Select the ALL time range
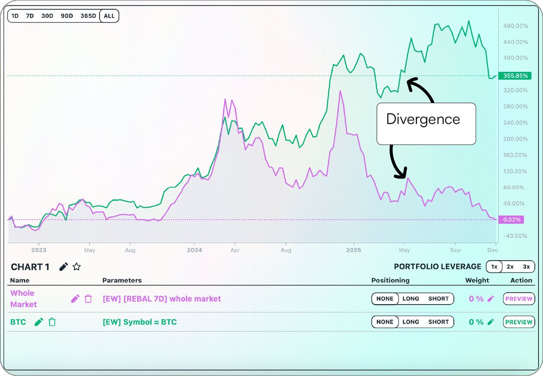Screen dimensions: 543x376 tap(109, 16)
